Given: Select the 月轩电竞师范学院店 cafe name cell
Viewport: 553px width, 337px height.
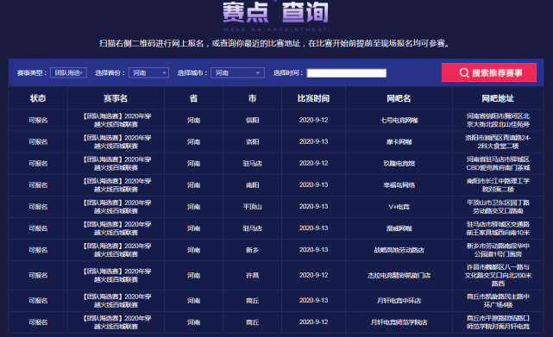Looking at the screenshot, I should tap(399, 322).
